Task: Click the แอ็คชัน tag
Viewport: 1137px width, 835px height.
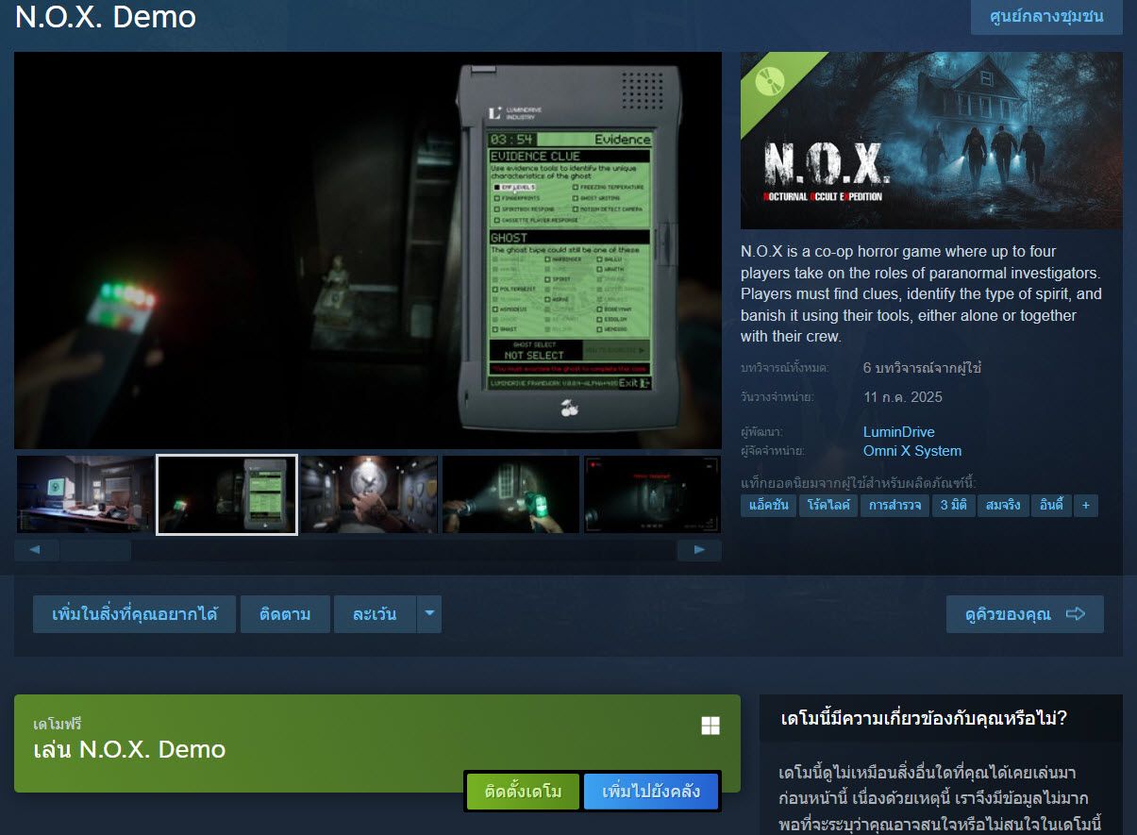Action: coord(768,506)
